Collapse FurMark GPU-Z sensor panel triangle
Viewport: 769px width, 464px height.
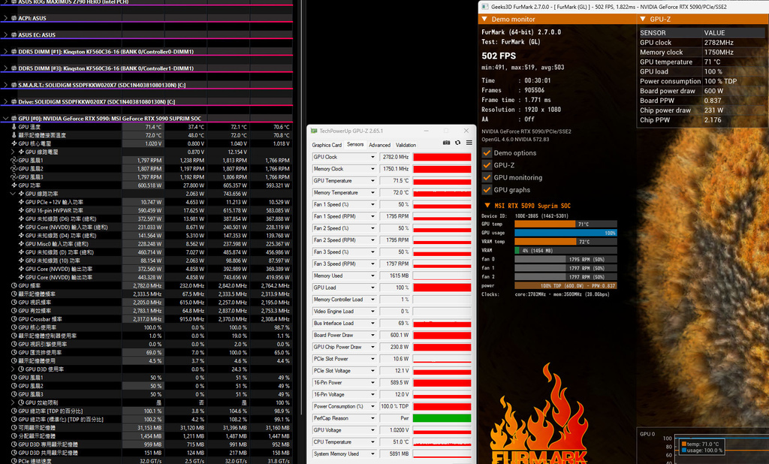click(643, 19)
